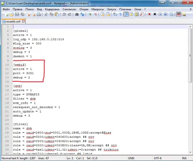Viewport: 193px width, 161px height.
Task: Play back the recorded macro icon
Action: pyautogui.click(x=160, y=14)
